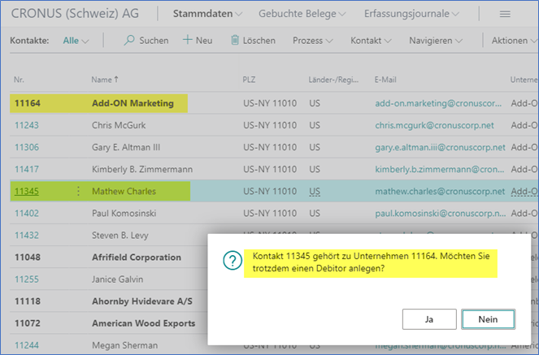Open the Prozess action menu
Viewport: 539px width, 355px height.
coord(312,41)
